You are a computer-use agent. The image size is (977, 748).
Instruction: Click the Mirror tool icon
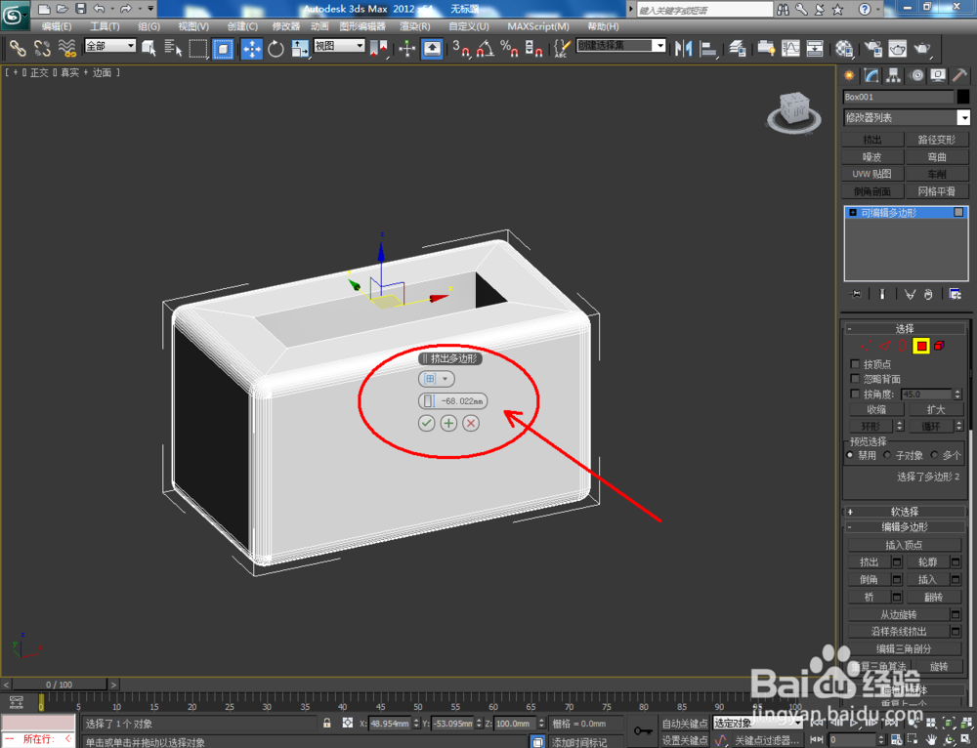(684, 48)
